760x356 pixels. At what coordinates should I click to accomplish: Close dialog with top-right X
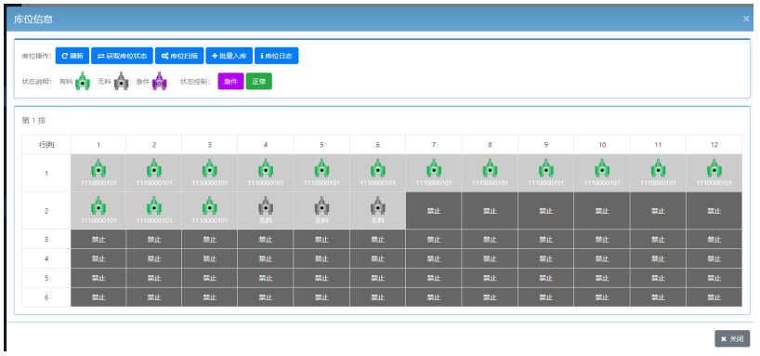point(746,19)
